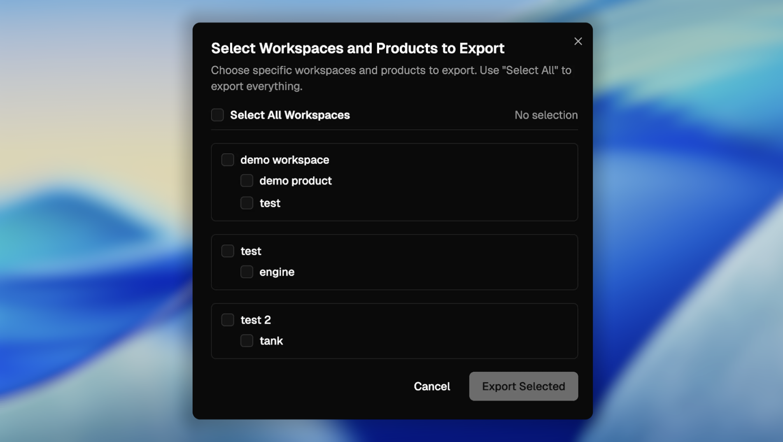The image size is (783, 442).
Task: Close the export dialog with the X icon
Action: 578,41
